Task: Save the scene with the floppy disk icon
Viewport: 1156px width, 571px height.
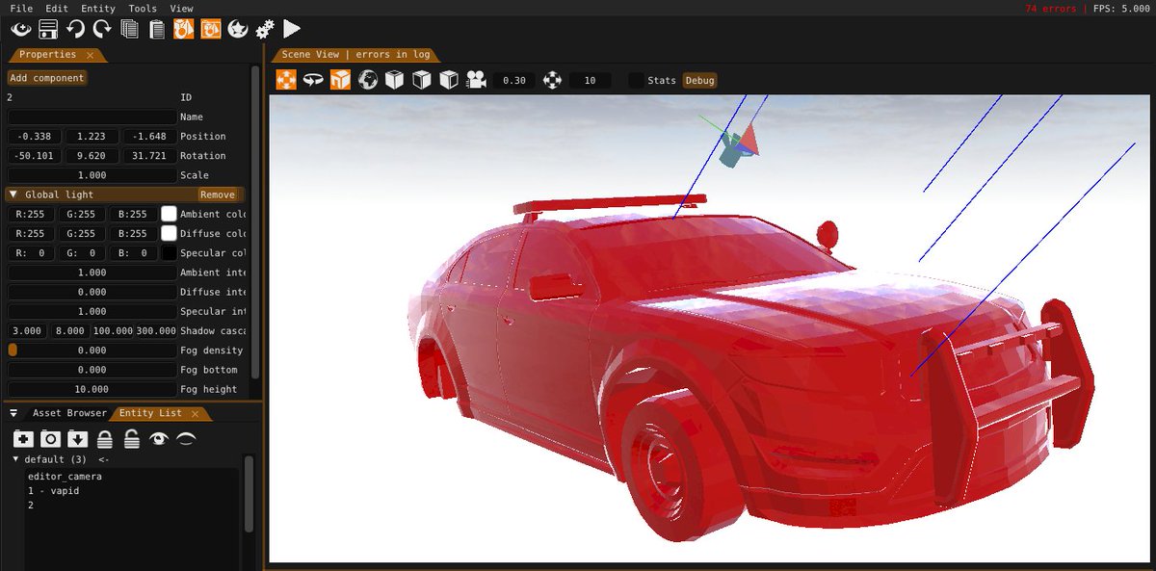Action: (x=48, y=30)
